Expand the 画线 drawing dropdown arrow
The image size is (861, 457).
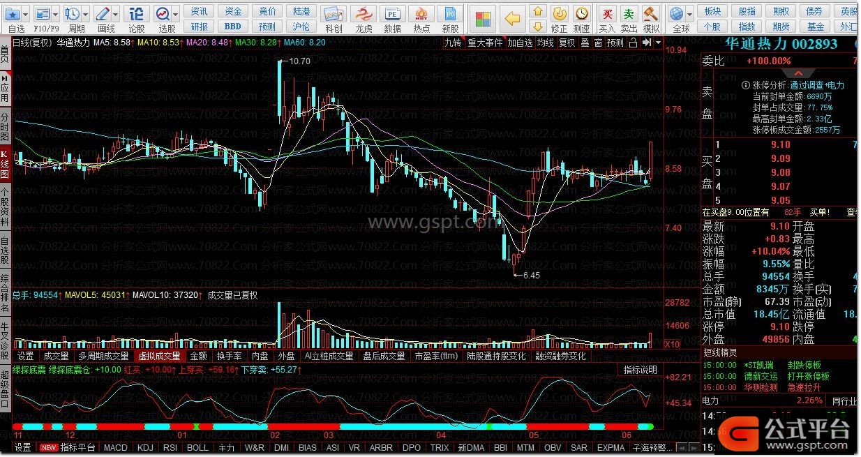[115, 14]
